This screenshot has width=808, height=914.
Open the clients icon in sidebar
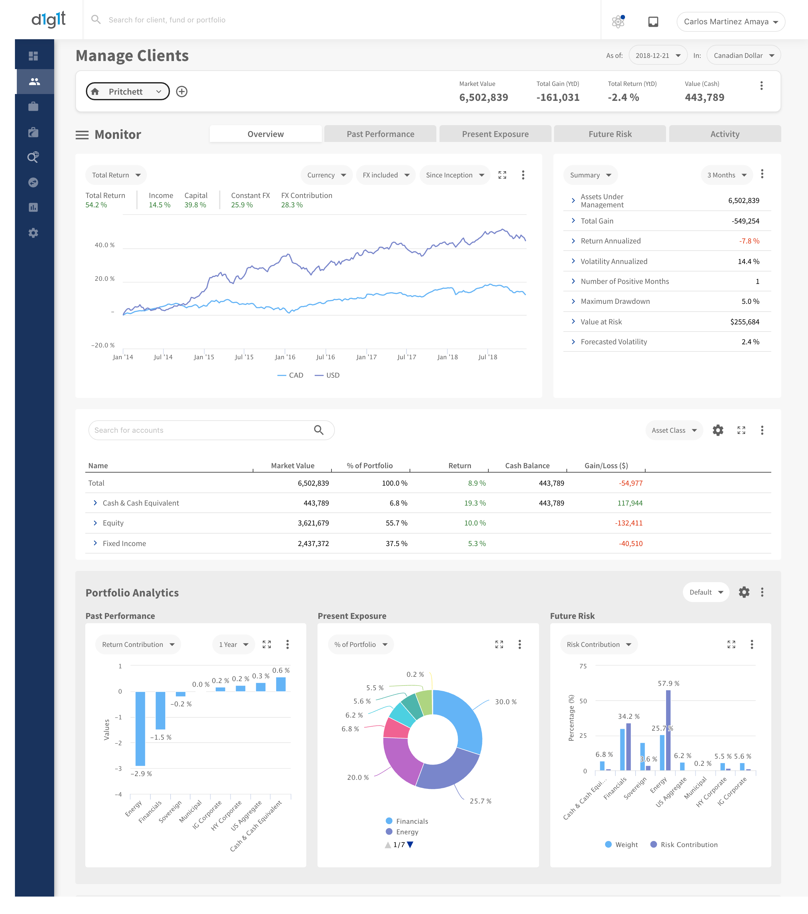34,81
